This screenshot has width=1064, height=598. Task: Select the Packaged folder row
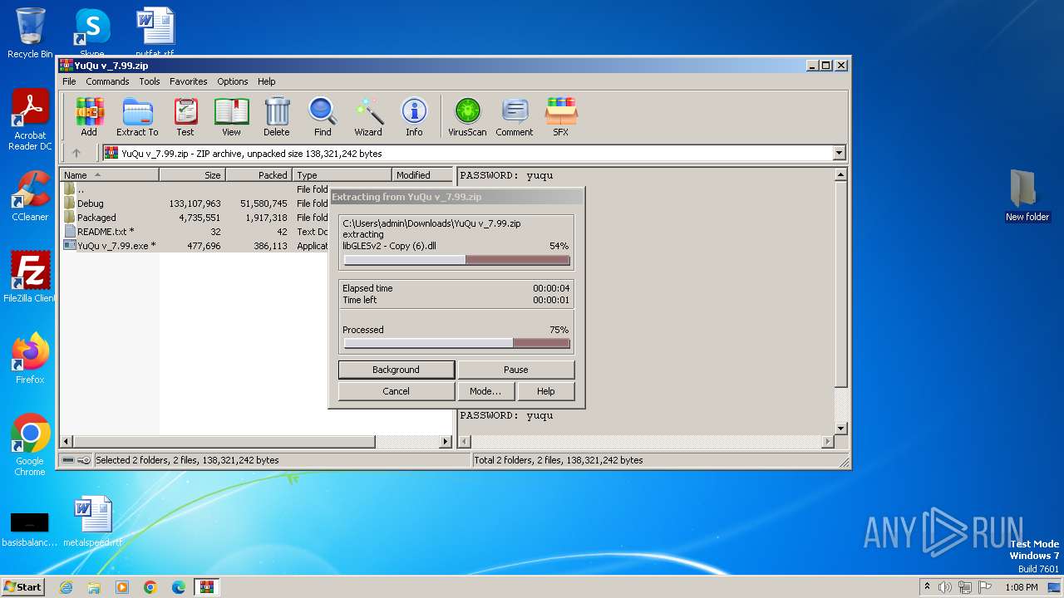pos(195,218)
